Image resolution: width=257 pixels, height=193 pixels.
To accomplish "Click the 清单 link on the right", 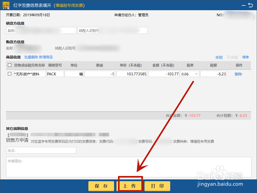I will (245, 57).
